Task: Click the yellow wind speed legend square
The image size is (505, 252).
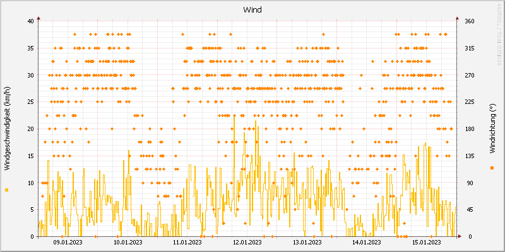Action: pyautogui.click(x=7, y=190)
